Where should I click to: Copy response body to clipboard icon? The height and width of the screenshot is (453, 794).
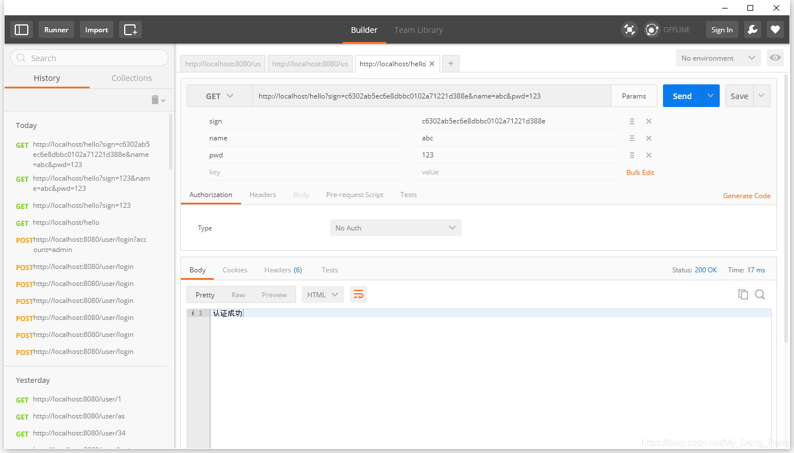743,294
